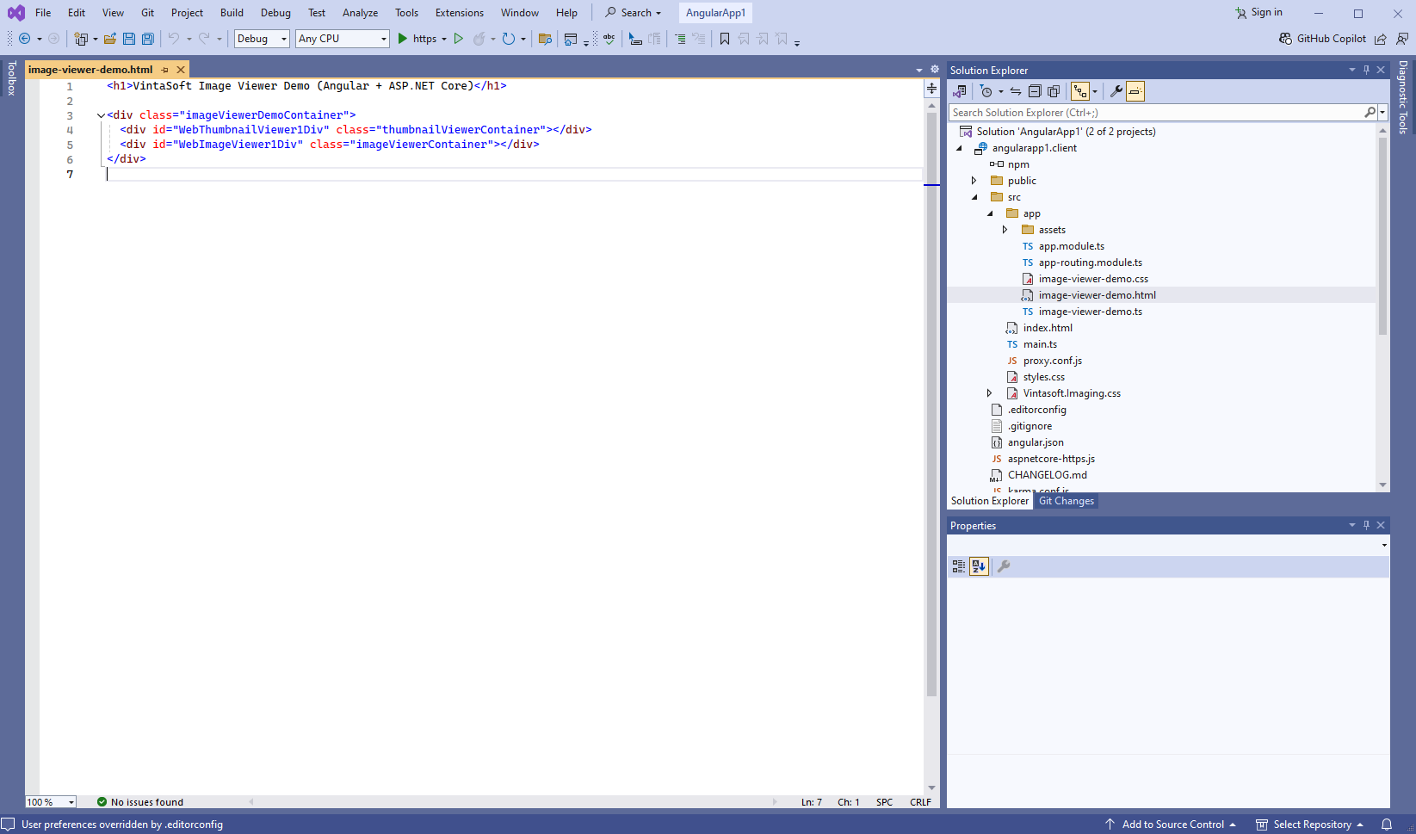Start debugging with the green https play button
The width and height of the screenshot is (1416, 834).
tap(403, 39)
